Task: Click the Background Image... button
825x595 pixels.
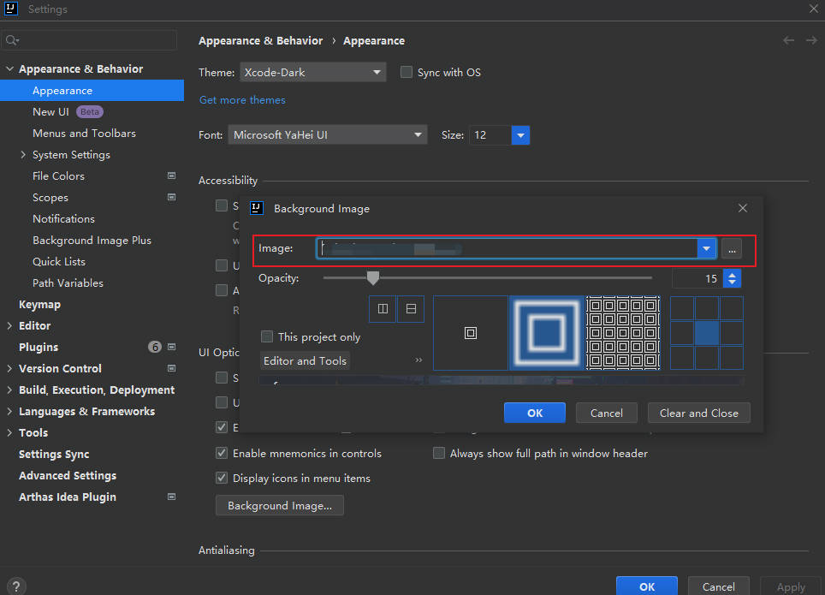Action: tap(280, 505)
